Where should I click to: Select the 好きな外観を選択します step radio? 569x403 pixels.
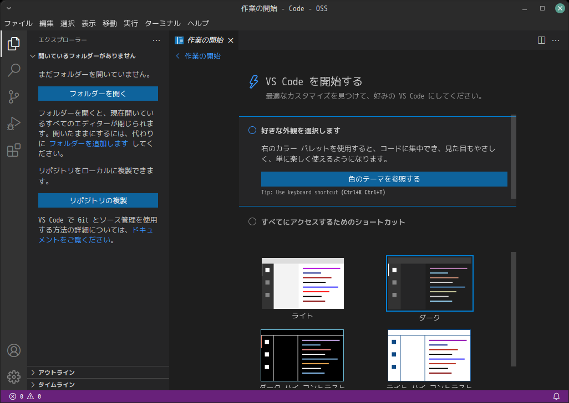252,130
